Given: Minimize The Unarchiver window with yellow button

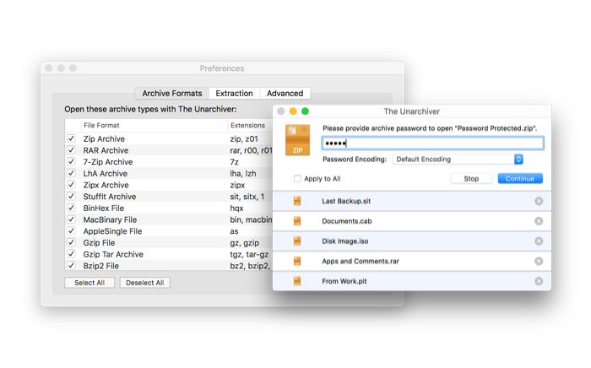Looking at the screenshot, I should pos(293,111).
